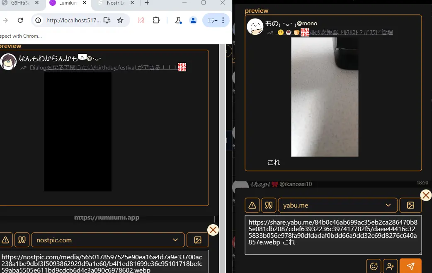Expand the nostpic.com uploader dropdown

pos(176,240)
